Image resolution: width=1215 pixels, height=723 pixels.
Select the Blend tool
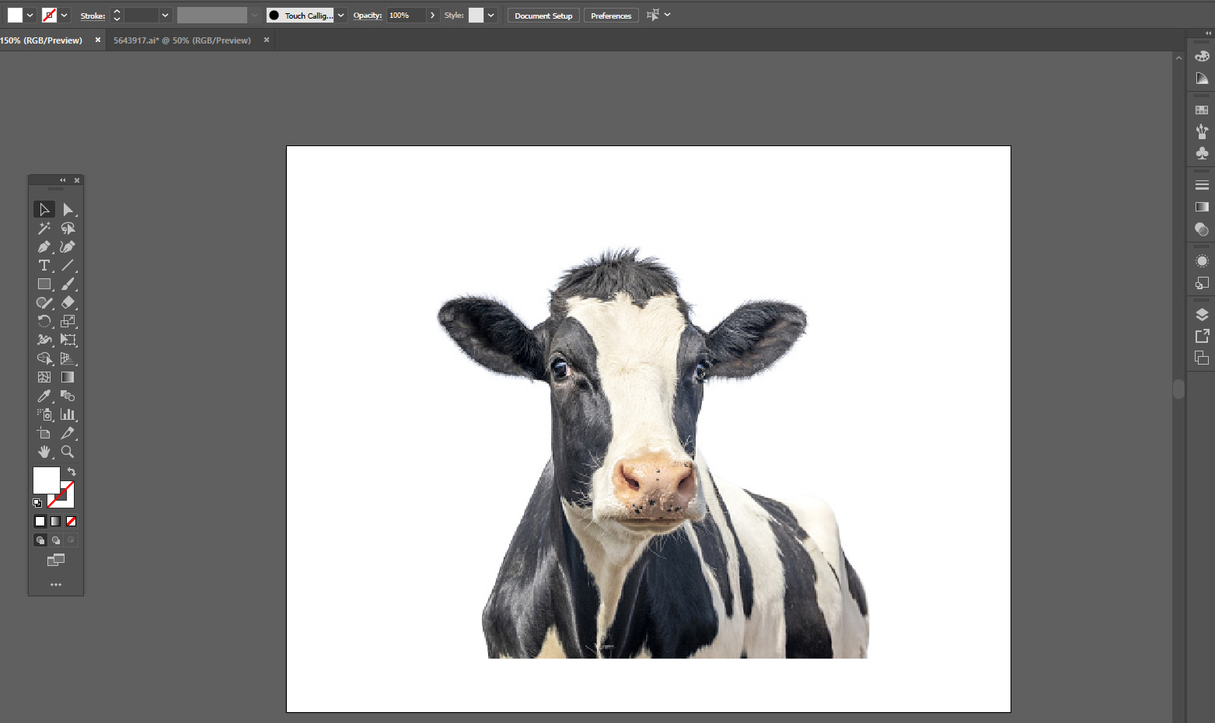coord(68,396)
